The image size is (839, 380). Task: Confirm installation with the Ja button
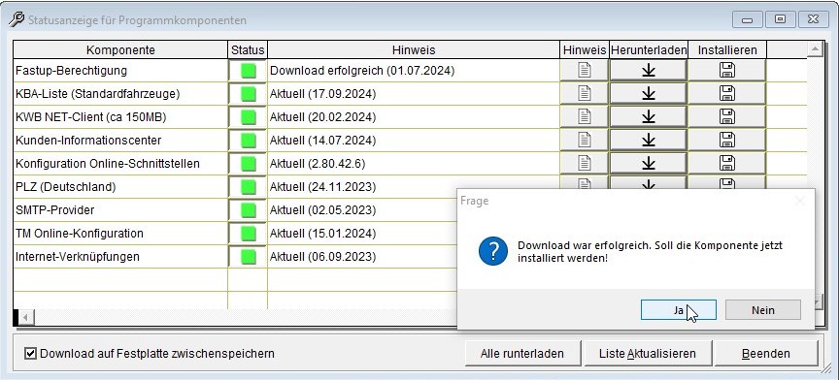pos(679,310)
